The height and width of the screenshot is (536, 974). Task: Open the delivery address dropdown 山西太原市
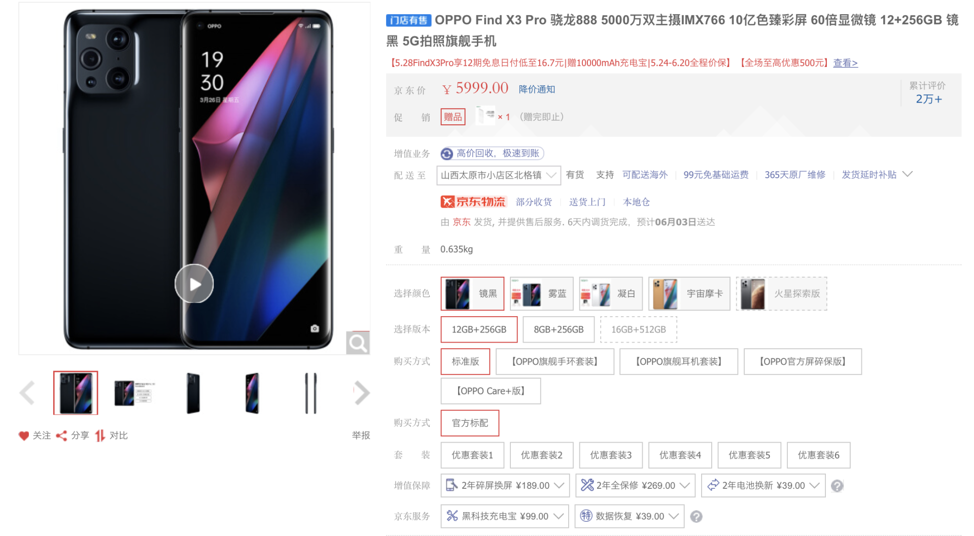click(x=499, y=175)
